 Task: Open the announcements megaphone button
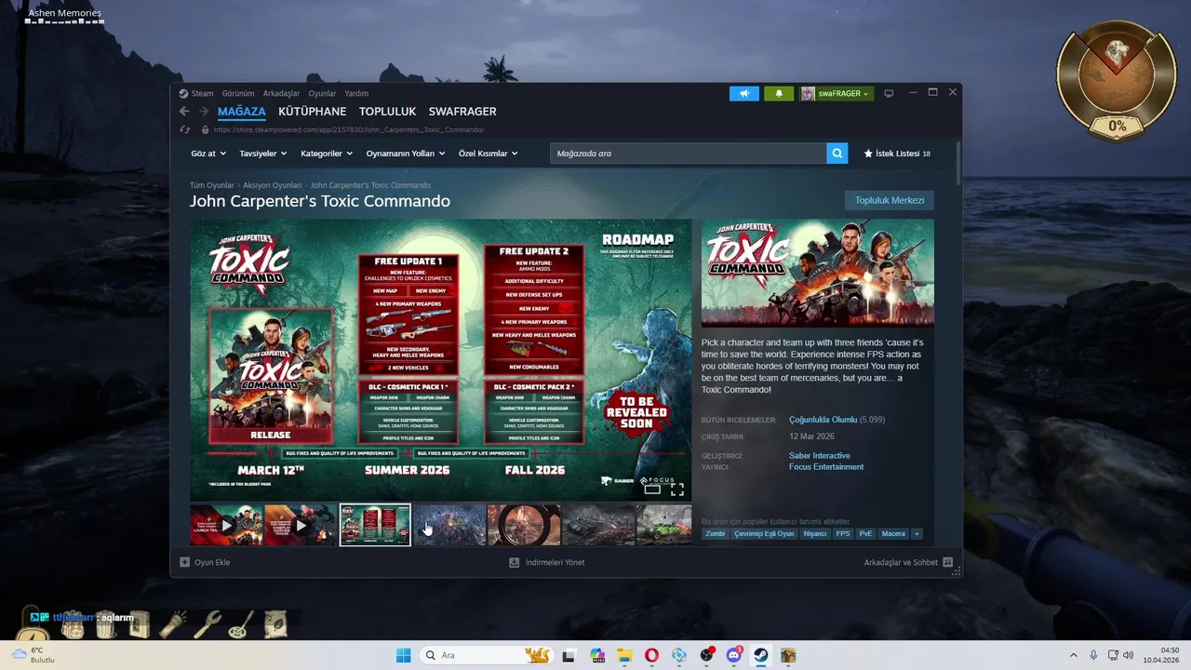coord(744,93)
